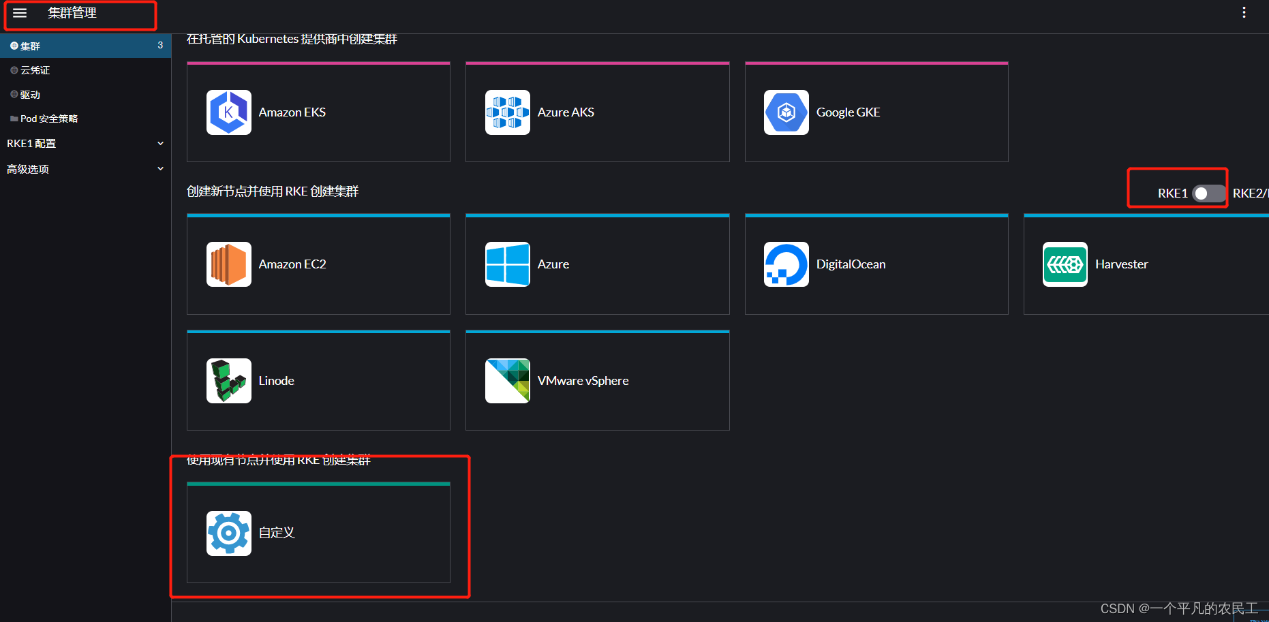The height and width of the screenshot is (622, 1269).
Task: Click the folder icon beside Pod 安全策略
Action: pyautogui.click(x=14, y=119)
